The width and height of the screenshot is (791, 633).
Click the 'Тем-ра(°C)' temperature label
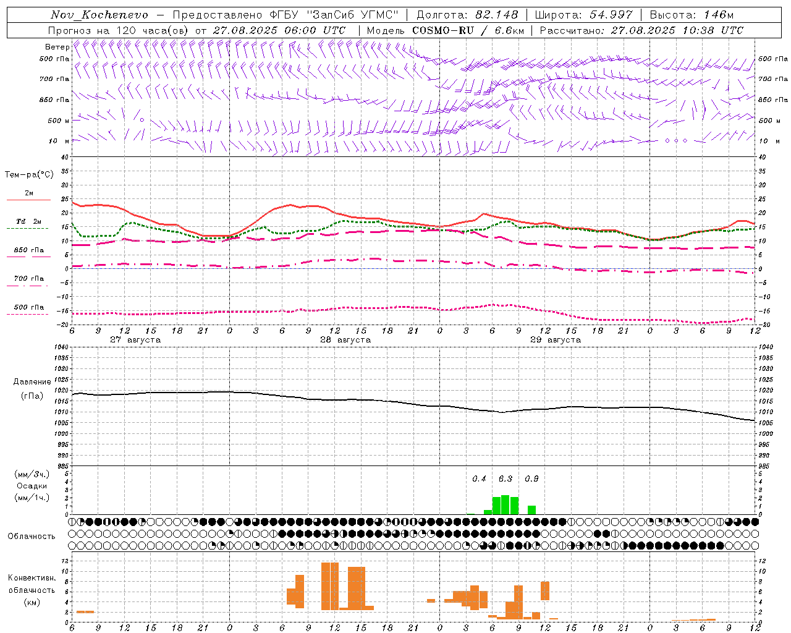29,175
